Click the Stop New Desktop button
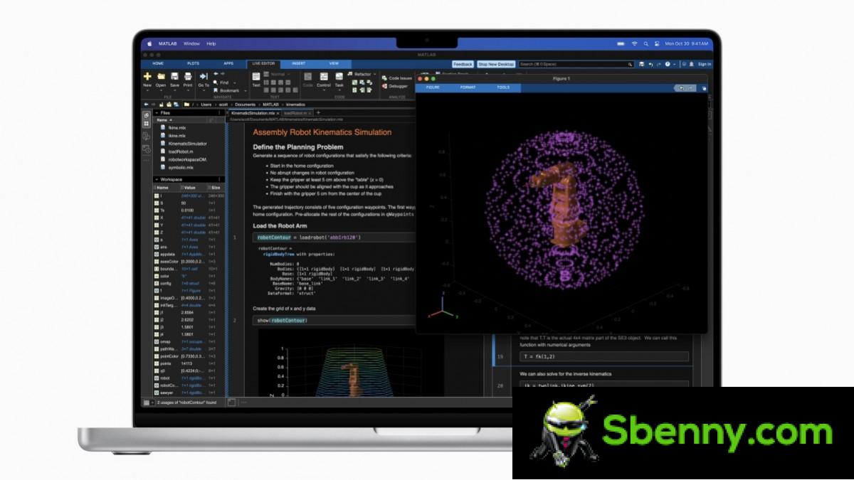The width and height of the screenshot is (854, 480). [x=496, y=64]
